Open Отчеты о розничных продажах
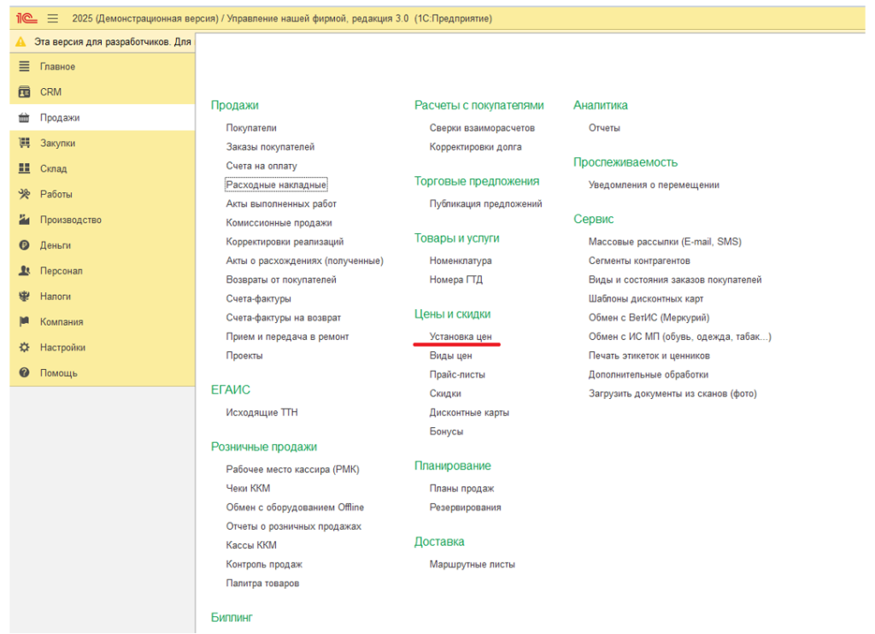Image resolution: width=875 pixels, height=634 pixels. coord(294,526)
